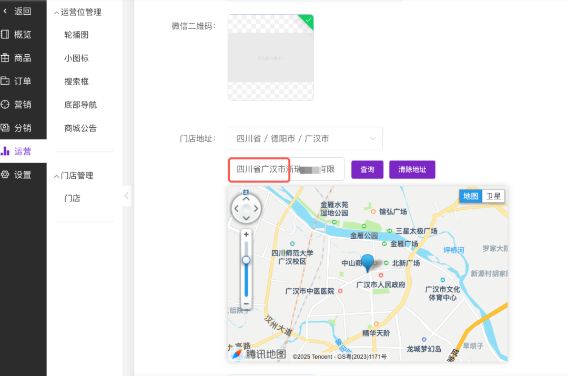Click the 清除地址 clear address button
Image resolution: width=568 pixels, height=376 pixels.
pos(412,170)
